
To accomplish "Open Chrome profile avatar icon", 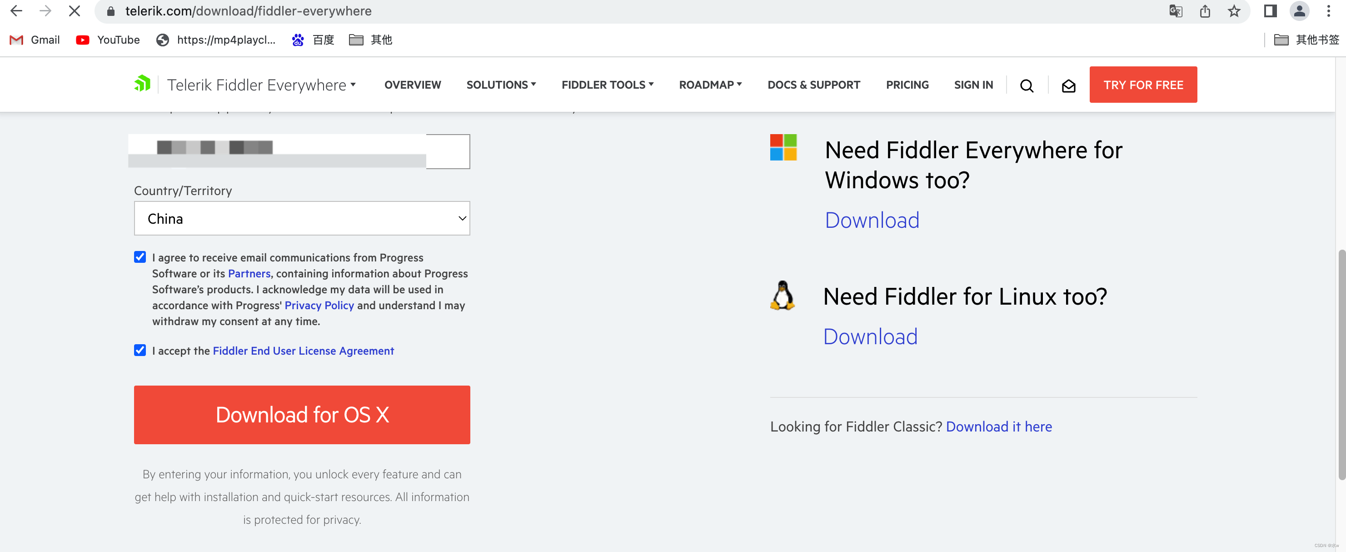I will (x=1299, y=11).
